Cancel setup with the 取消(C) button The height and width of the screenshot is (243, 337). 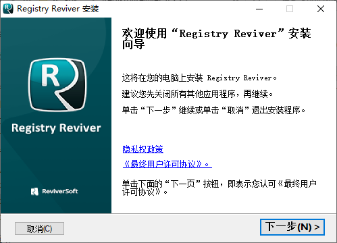point(39,229)
